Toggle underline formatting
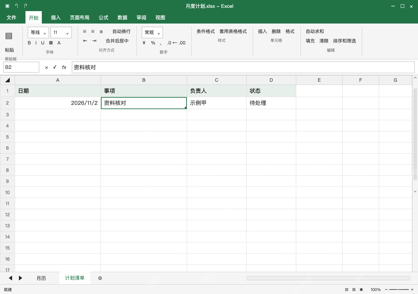Viewport: 418px width, 294px height. pyautogui.click(x=42, y=43)
